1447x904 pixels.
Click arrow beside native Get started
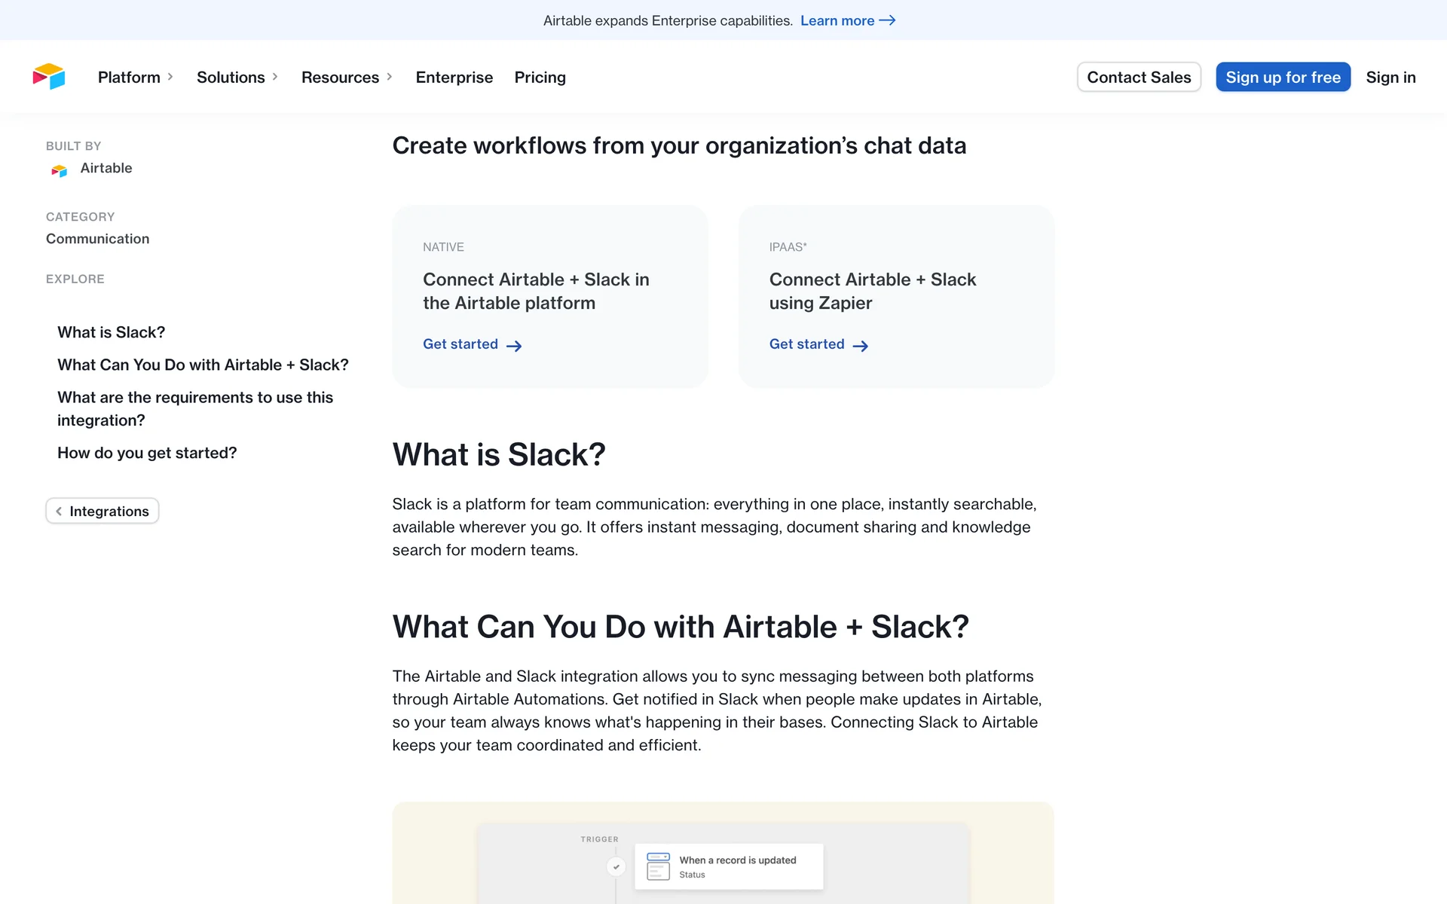click(514, 346)
